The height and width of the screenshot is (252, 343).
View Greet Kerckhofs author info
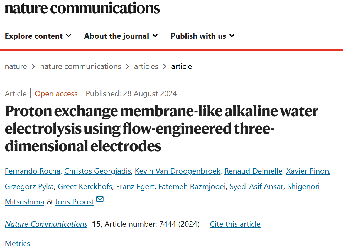[x=85, y=186]
